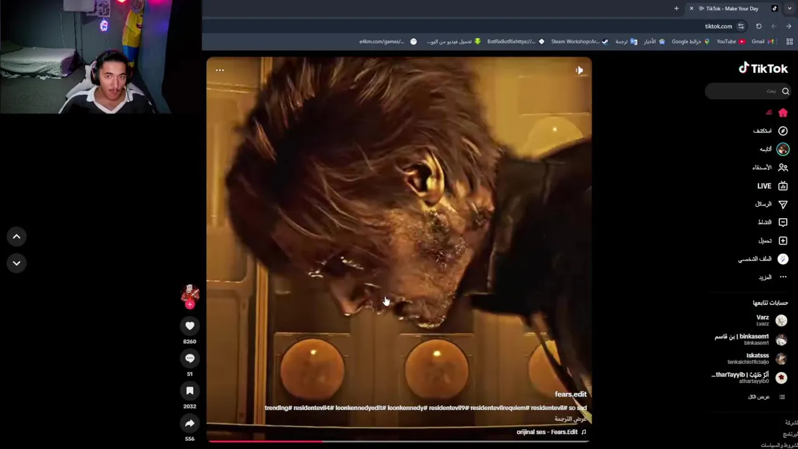This screenshot has height=449, width=798.
Task: Click the #leonkennedy hashtag
Action: click(x=407, y=408)
